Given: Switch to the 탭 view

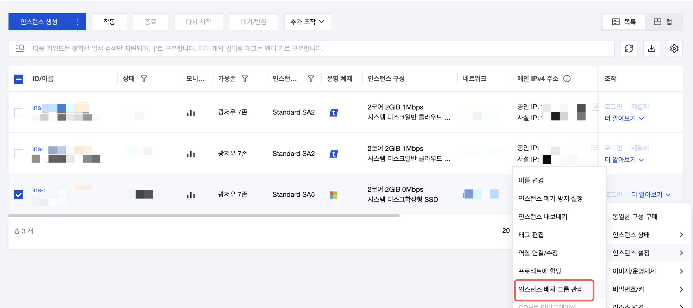Looking at the screenshot, I should (x=663, y=22).
